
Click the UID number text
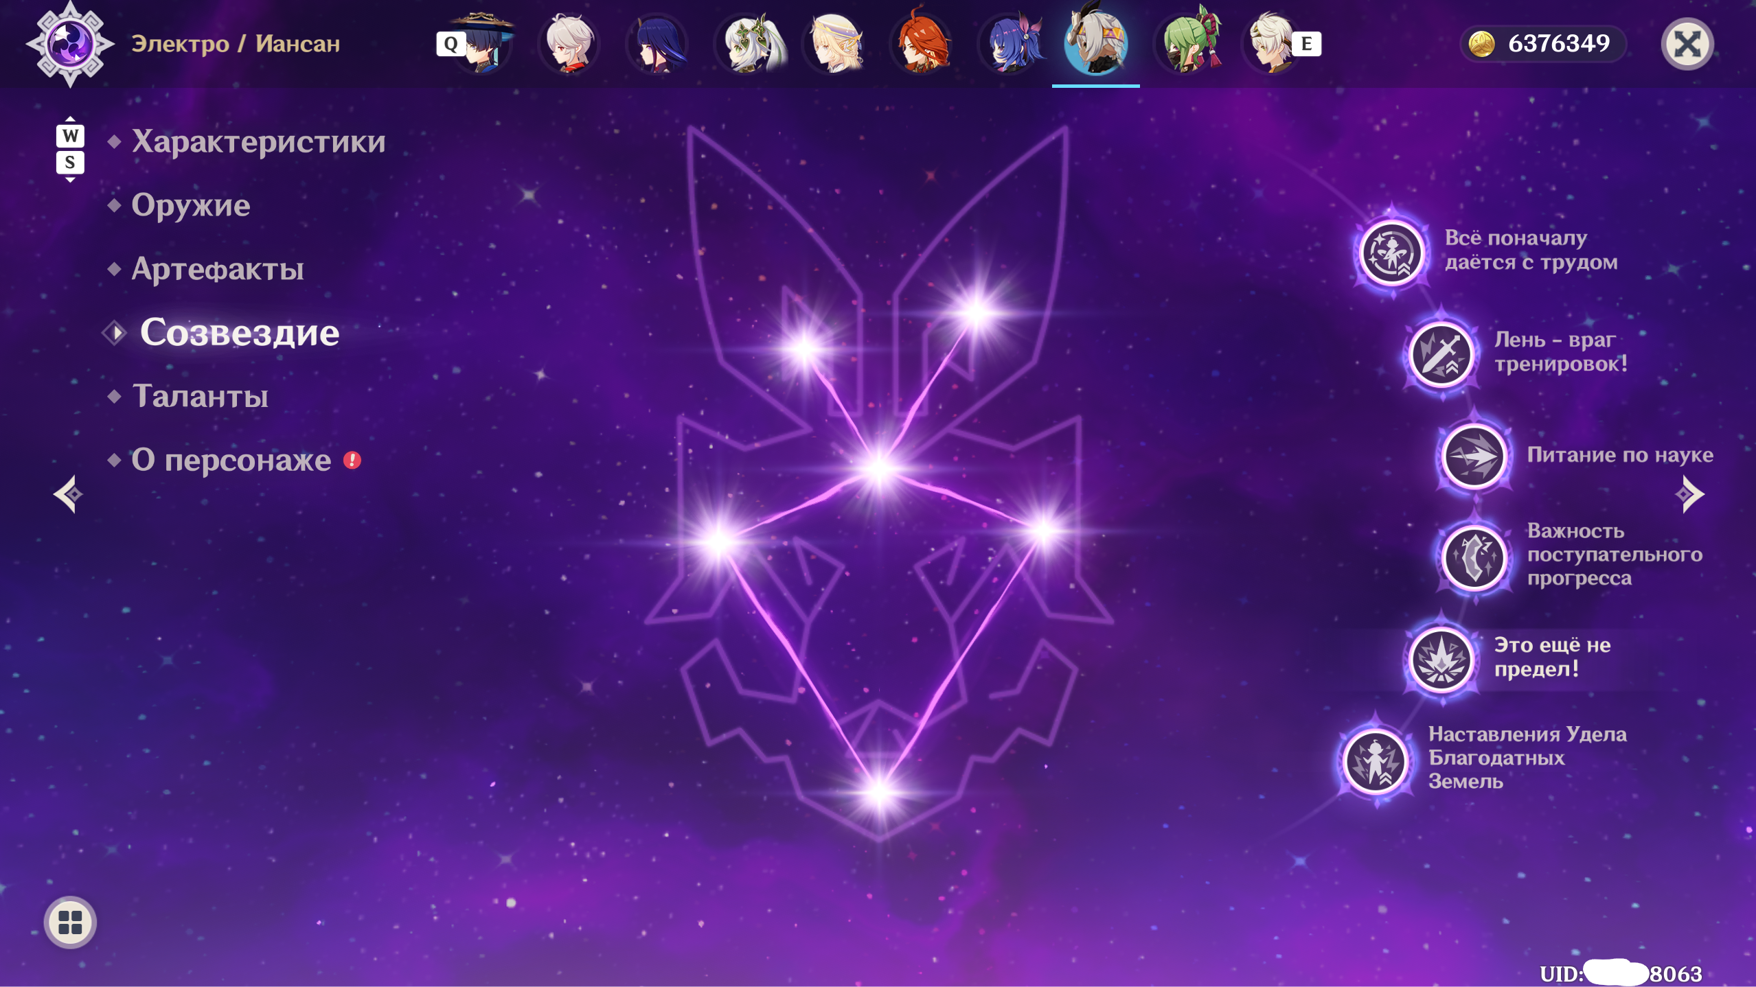[1621, 973]
